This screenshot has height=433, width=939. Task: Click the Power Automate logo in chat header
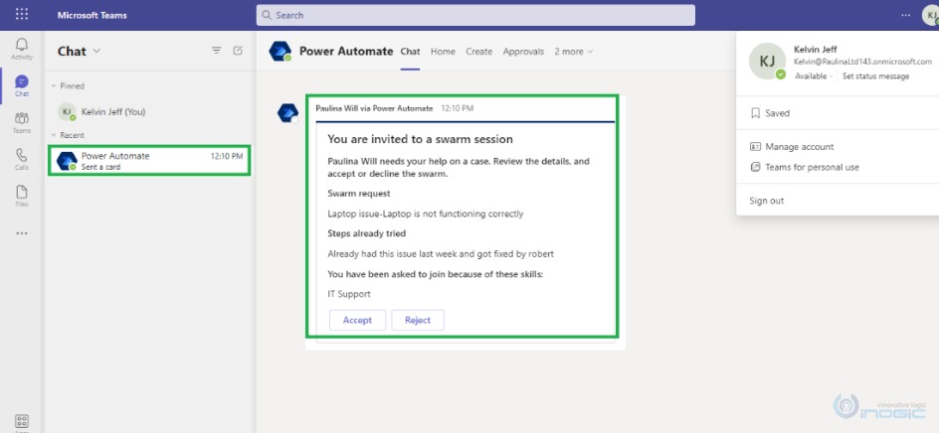(x=281, y=52)
